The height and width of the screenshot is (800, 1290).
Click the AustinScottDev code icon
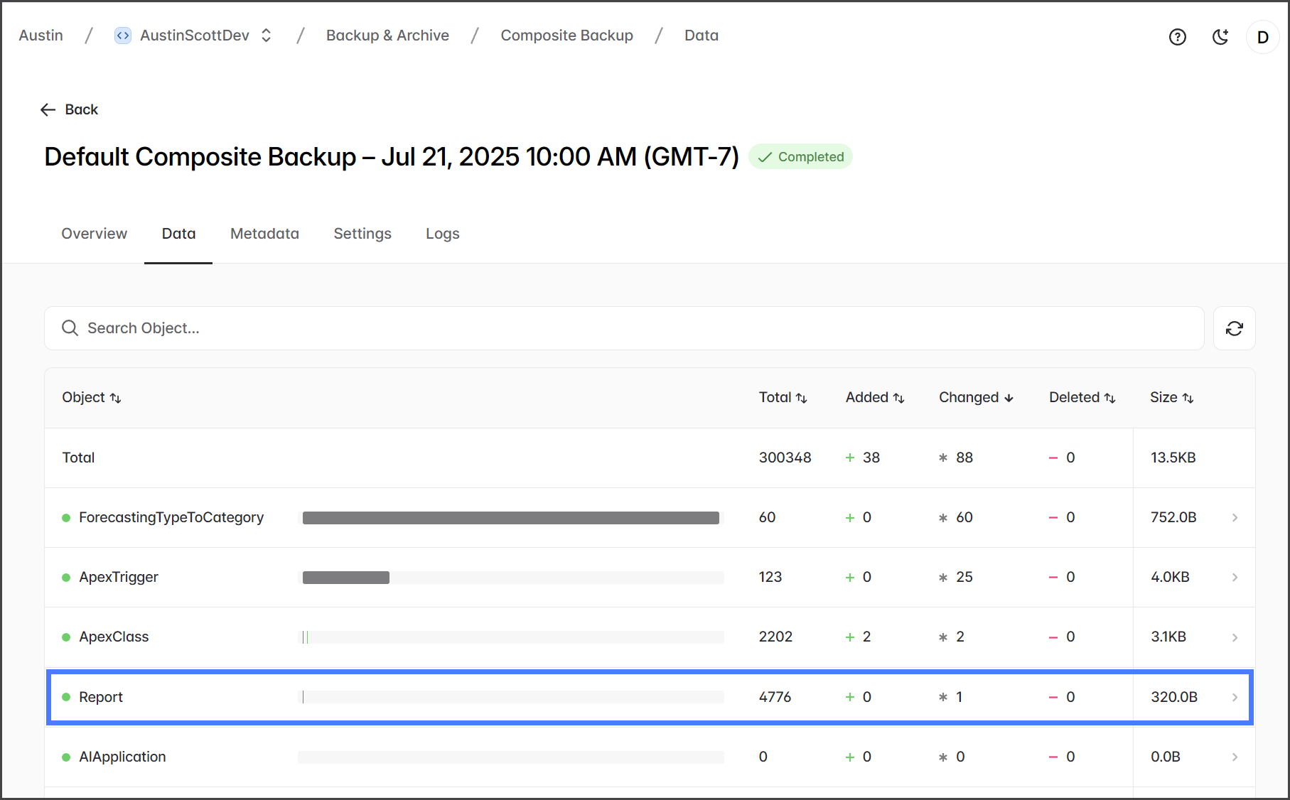123,36
